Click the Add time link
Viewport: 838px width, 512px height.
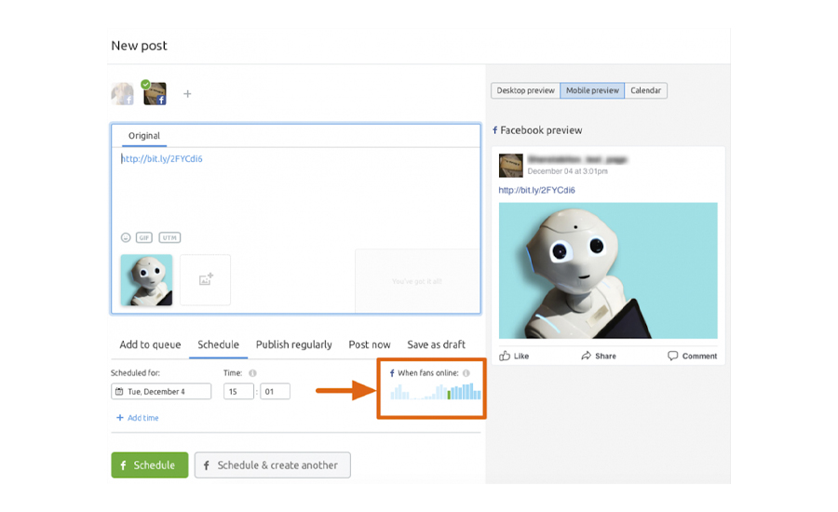(x=137, y=418)
